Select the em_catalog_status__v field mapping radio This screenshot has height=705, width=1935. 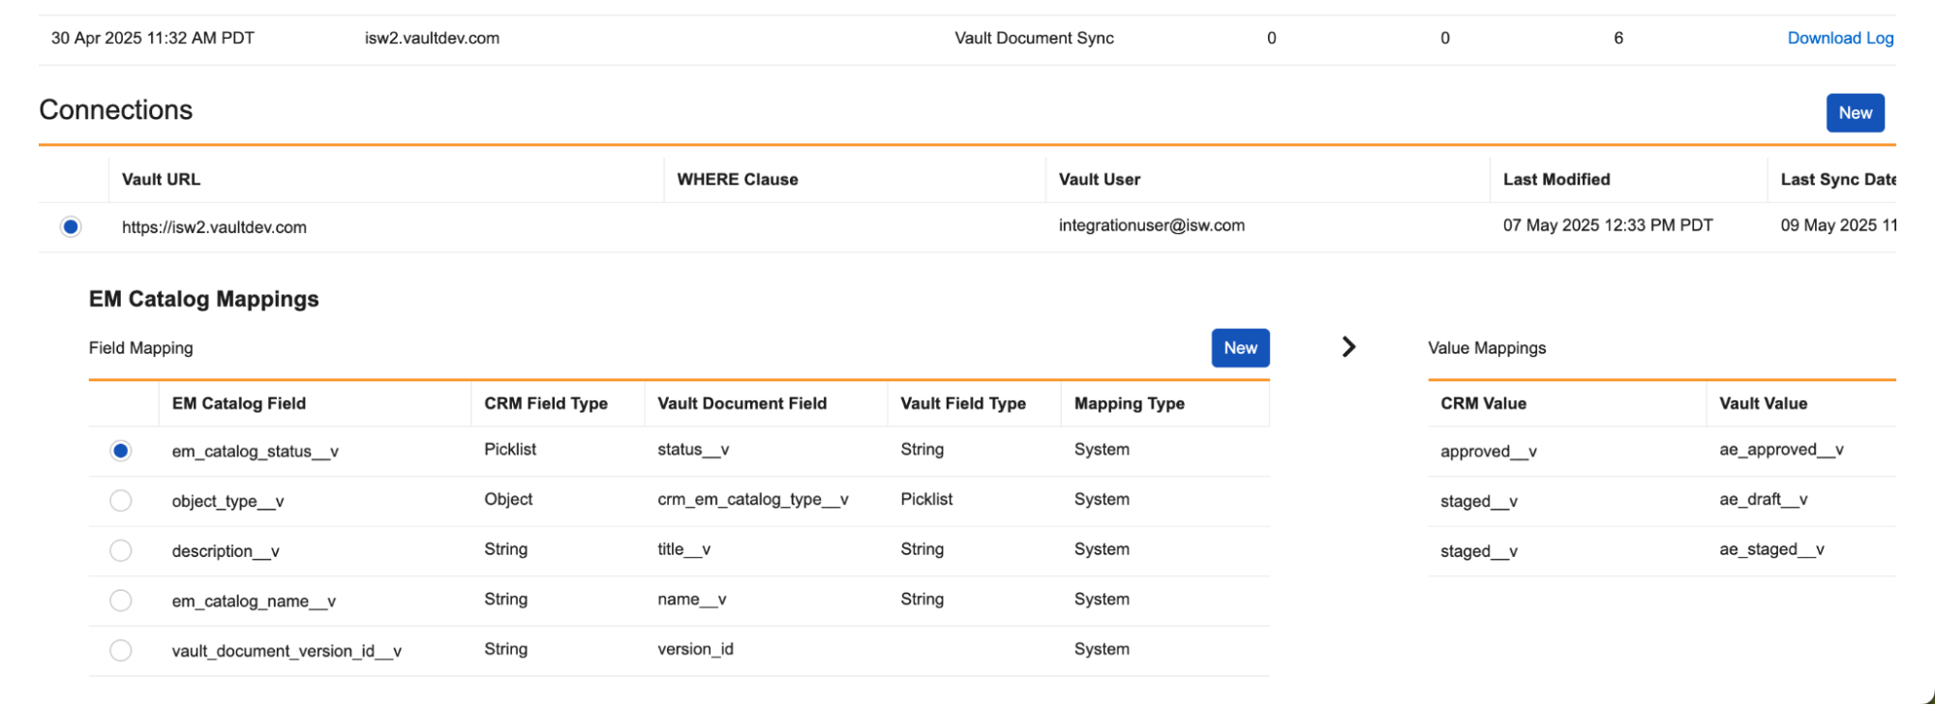121,451
